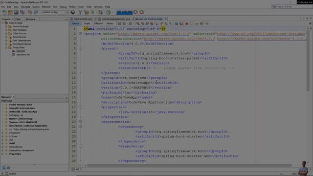Click the Shift Line Left editor icon
Viewport: 313px width, 176px height.
coord(177,23)
